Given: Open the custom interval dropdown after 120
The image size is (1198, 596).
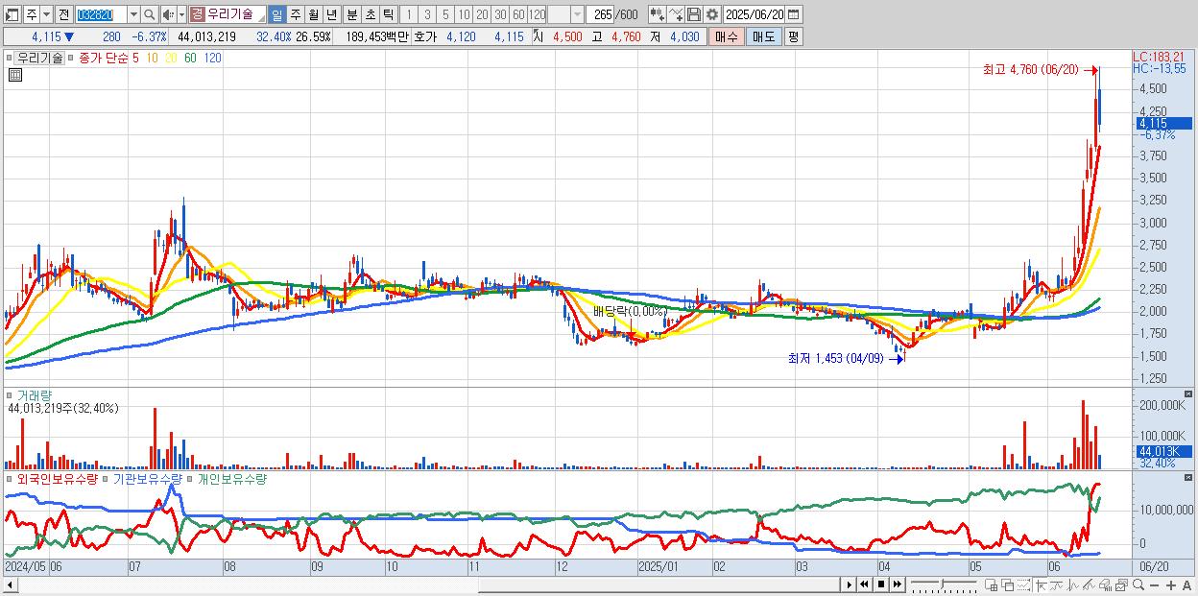Looking at the screenshot, I should 577,14.
